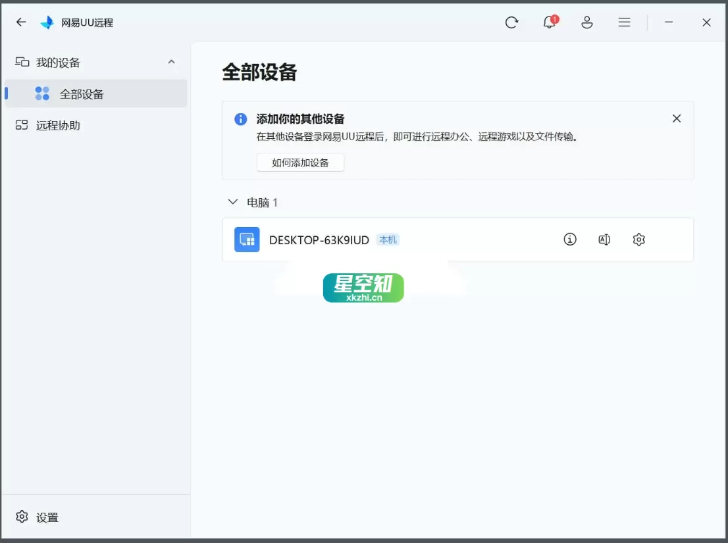Rename the DESKTOP-63K9IUD device
The image size is (728, 543).
(x=604, y=240)
